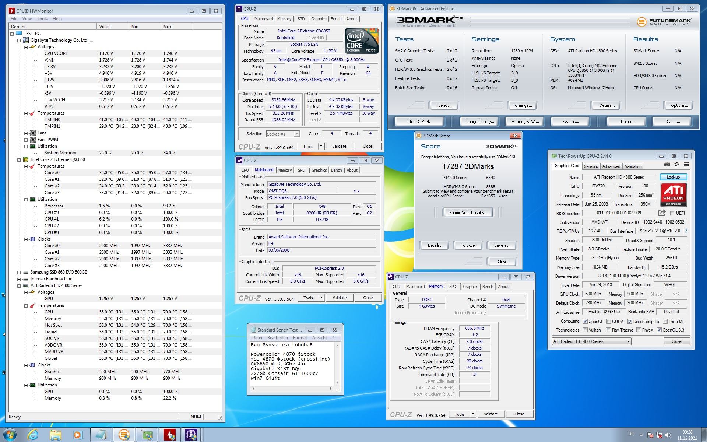
Task: Click the 17287 3DMarks score text
Action: click(x=468, y=166)
